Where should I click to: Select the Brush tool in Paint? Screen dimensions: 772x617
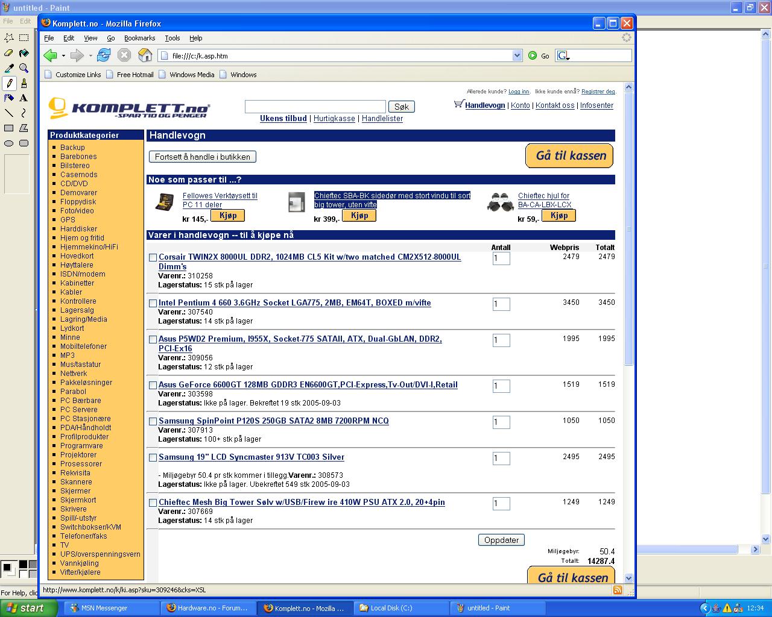click(24, 83)
